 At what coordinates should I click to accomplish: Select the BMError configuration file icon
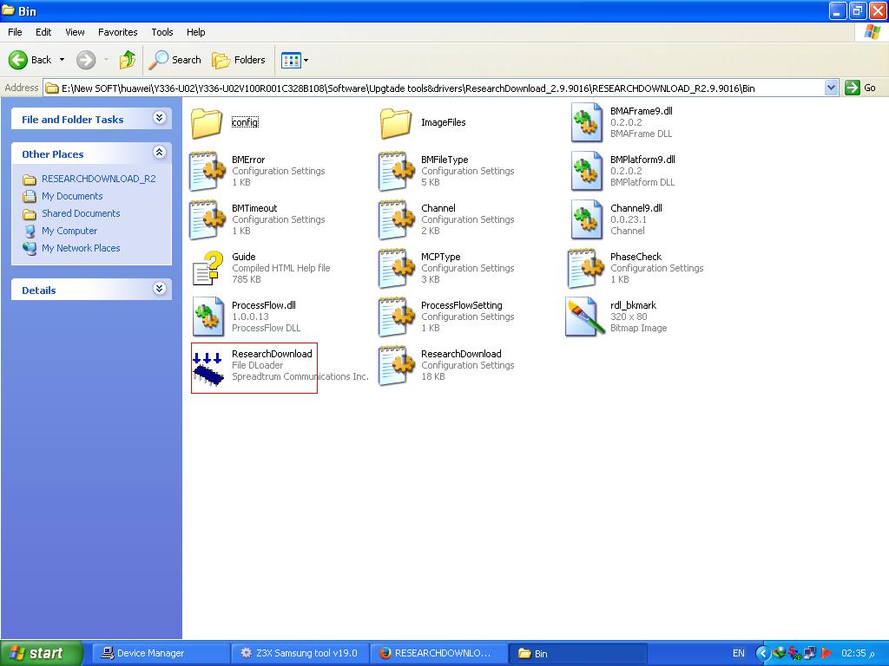click(x=207, y=171)
